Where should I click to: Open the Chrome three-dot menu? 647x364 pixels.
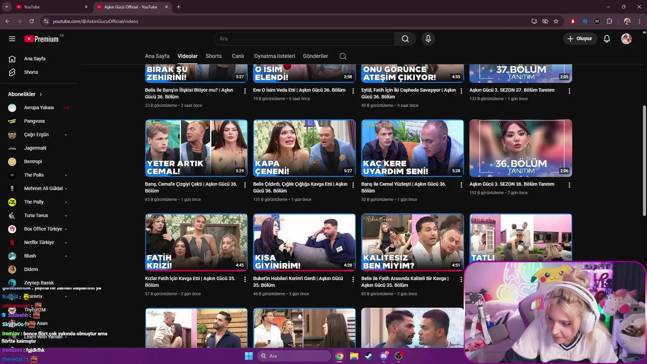639,21
